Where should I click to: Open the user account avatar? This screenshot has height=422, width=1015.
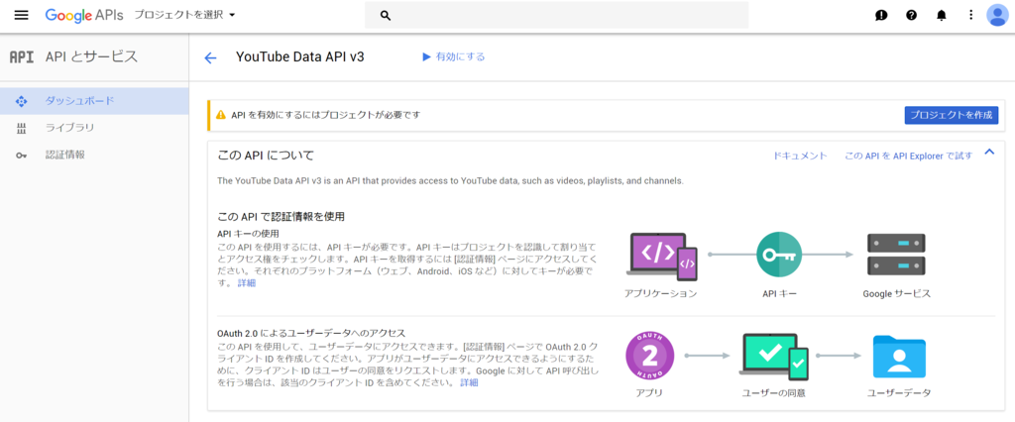(997, 15)
